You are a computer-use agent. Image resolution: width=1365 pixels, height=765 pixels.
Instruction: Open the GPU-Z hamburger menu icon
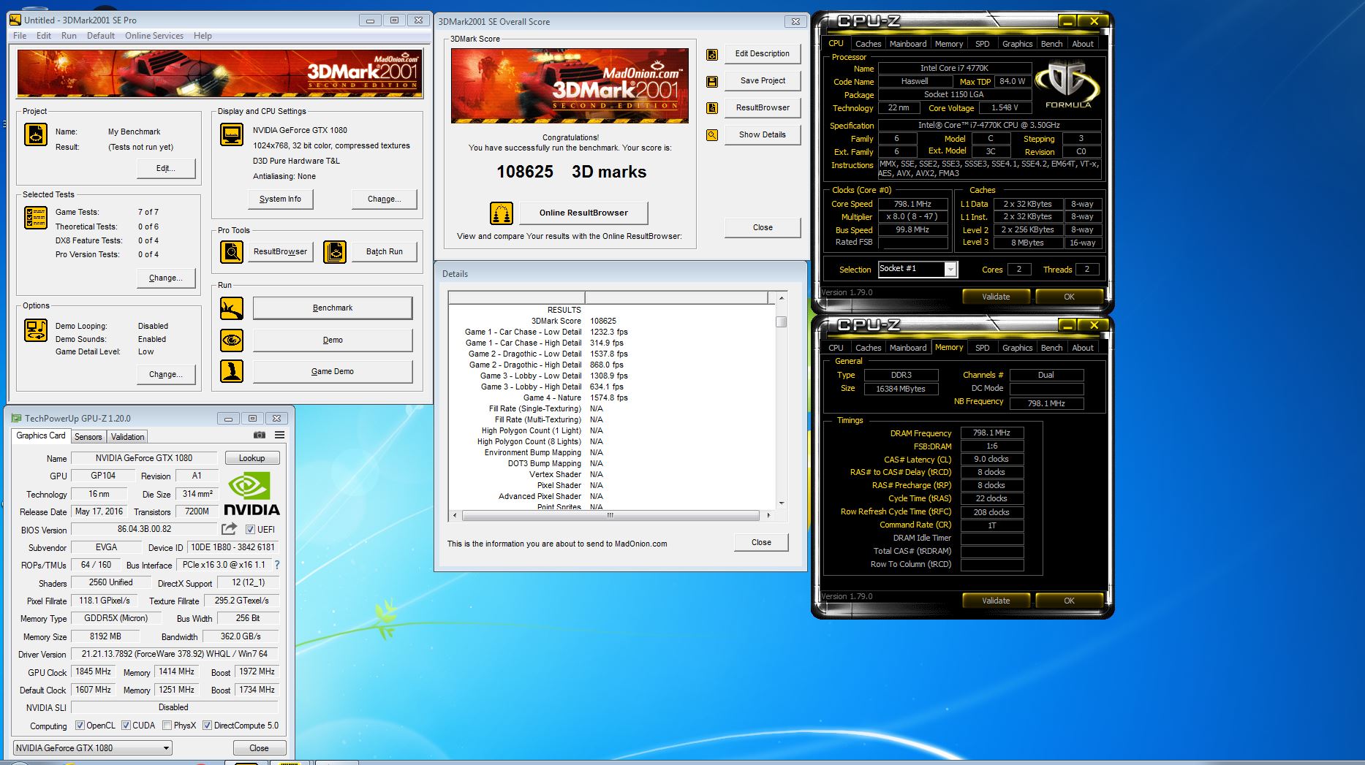click(279, 435)
